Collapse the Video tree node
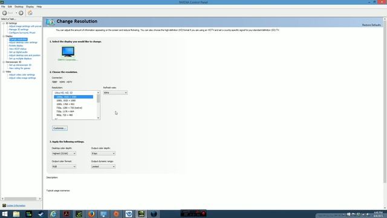387x218 pixels. click(x=4, y=71)
